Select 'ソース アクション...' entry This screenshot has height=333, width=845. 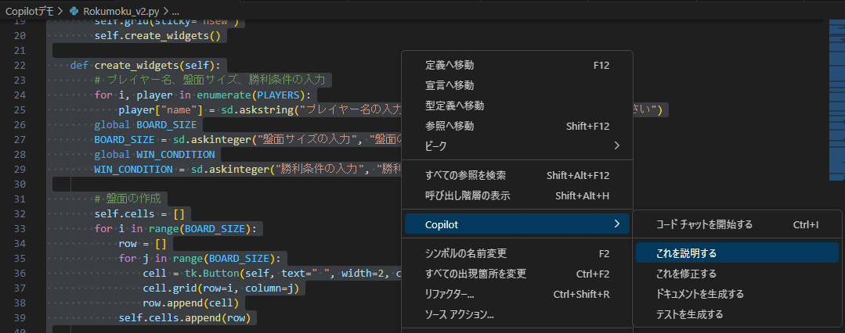tap(460, 314)
